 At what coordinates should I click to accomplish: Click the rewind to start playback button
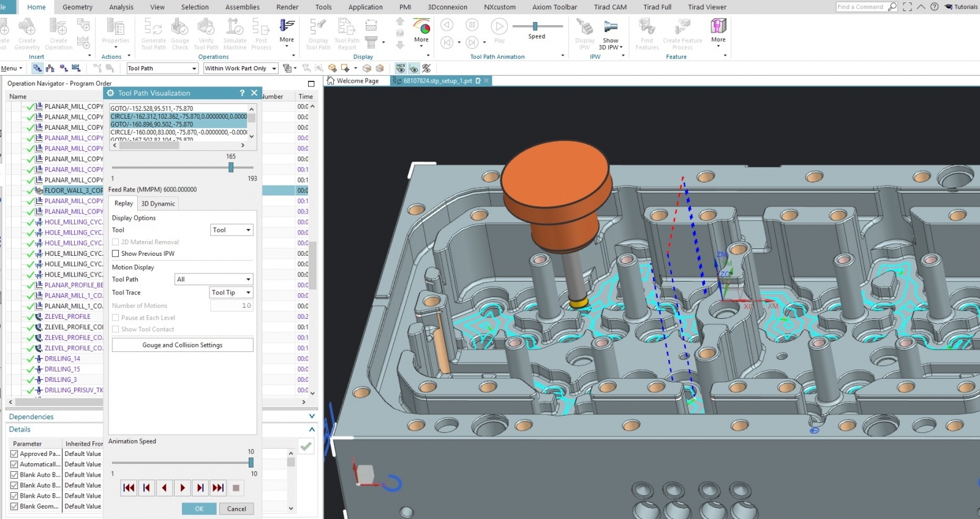129,488
